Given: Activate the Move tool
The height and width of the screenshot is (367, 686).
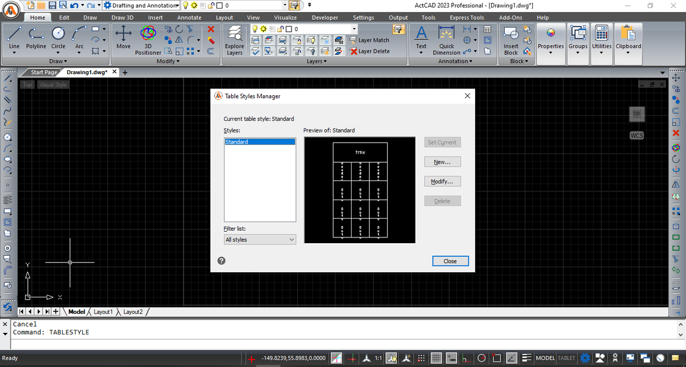Looking at the screenshot, I should click(123, 38).
